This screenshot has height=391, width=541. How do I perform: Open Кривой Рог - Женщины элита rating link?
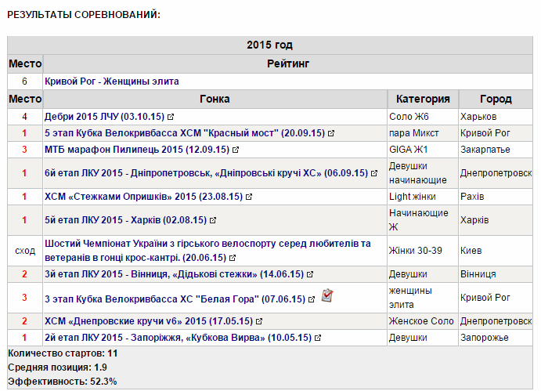click(x=112, y=81)
